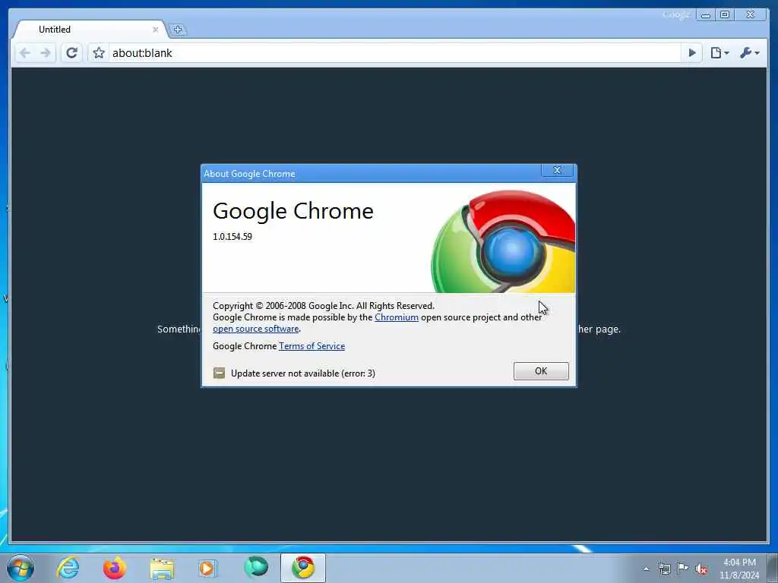778x583 pixels.
Task: Click the Chrome logo in dialog
Action: tap(503, 241)
